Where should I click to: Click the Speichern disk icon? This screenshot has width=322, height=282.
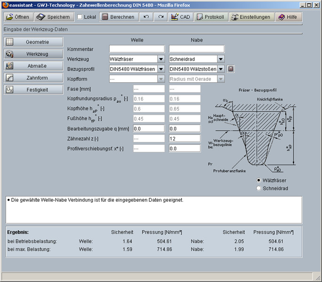click(41, 17)
